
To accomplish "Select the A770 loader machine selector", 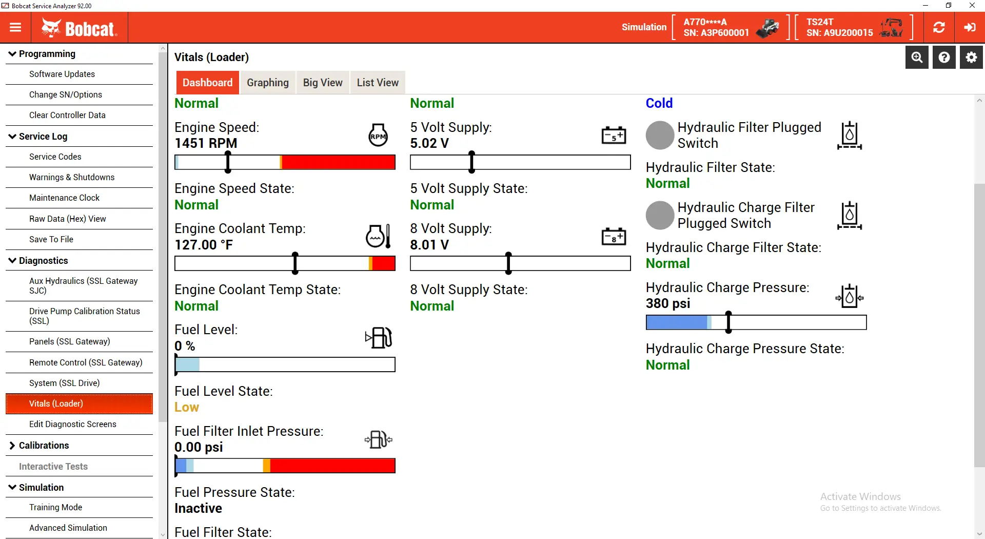I will point(731,28).
